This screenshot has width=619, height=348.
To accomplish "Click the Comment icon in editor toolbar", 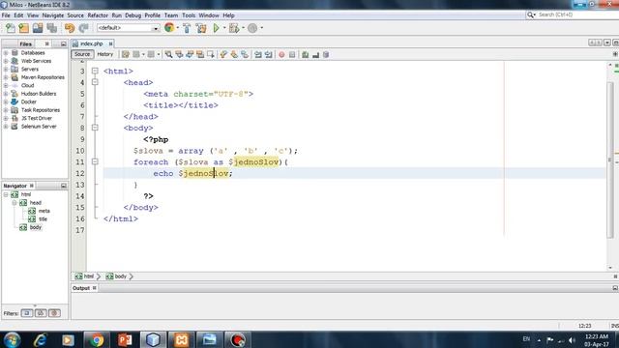I will coord(306,55).
